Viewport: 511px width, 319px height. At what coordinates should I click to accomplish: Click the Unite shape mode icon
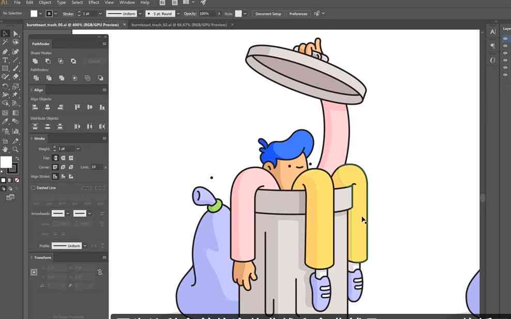35,61
